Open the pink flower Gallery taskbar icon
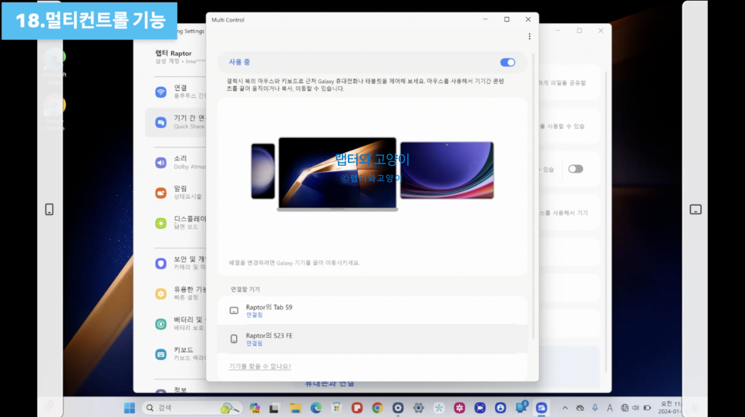745x417 pixels. point(460,408)
